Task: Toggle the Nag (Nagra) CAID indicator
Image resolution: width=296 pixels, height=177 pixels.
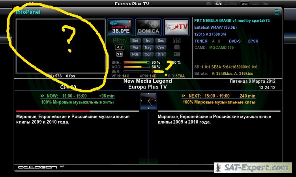Action: (148, 48)
